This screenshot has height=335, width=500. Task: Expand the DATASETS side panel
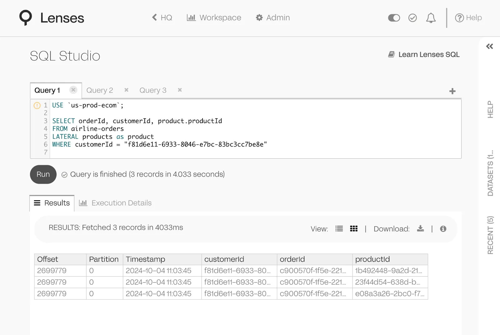pos(490,173)
